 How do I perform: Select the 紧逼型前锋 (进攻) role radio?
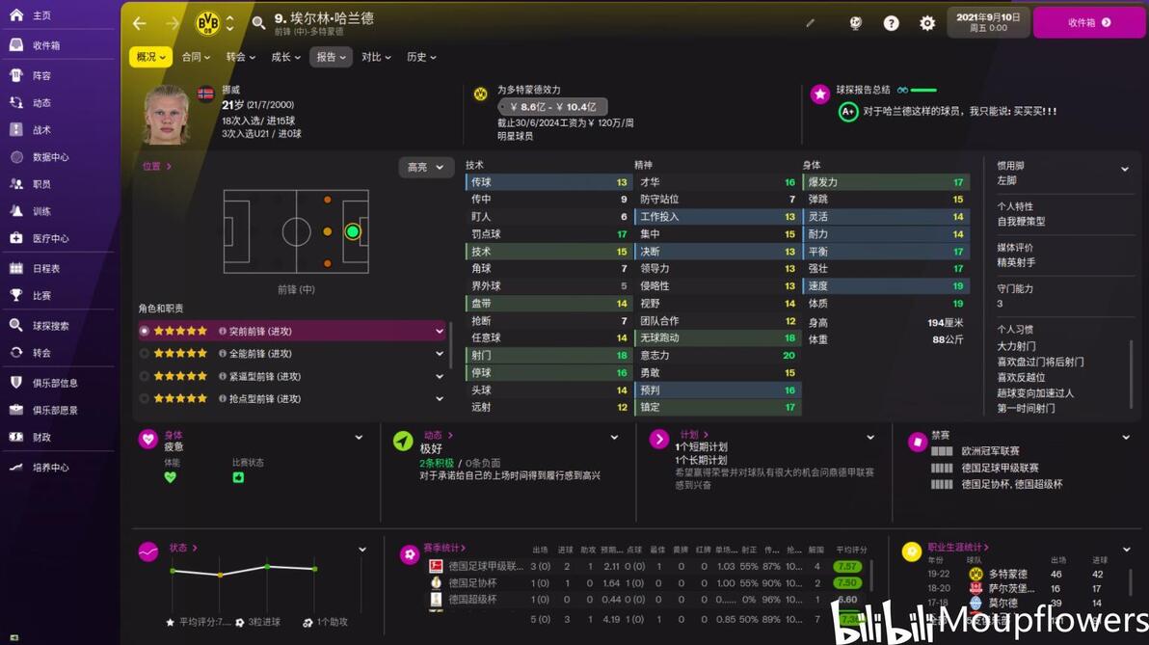[145, 376]
